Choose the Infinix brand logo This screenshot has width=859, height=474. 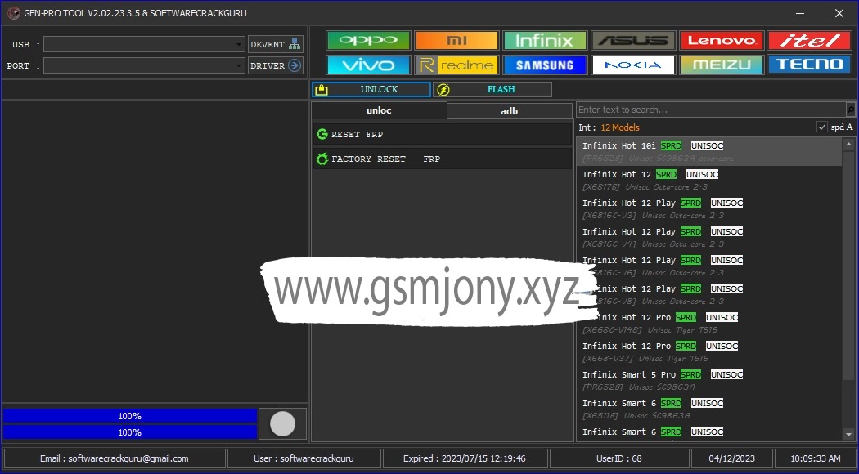point(545,41)
